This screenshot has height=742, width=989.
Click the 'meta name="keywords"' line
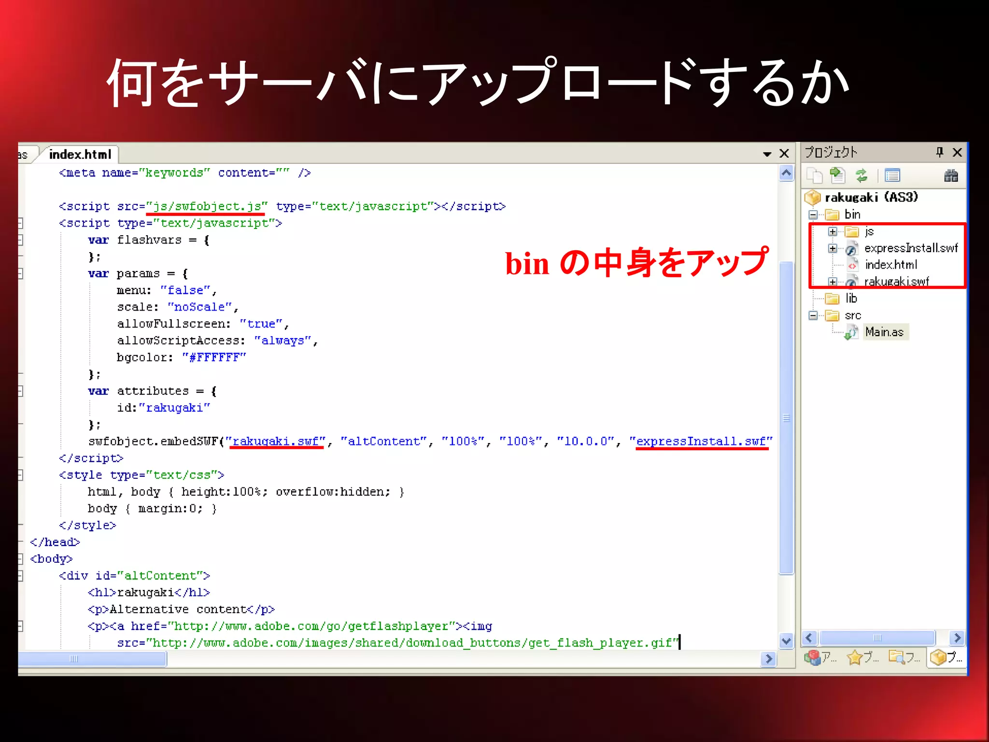click(x=184, y=173)
